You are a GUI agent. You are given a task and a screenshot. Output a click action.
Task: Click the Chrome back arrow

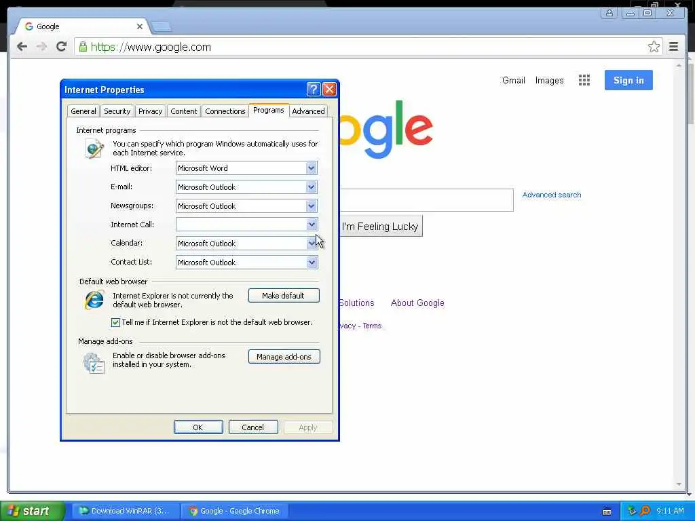[22, 47]
